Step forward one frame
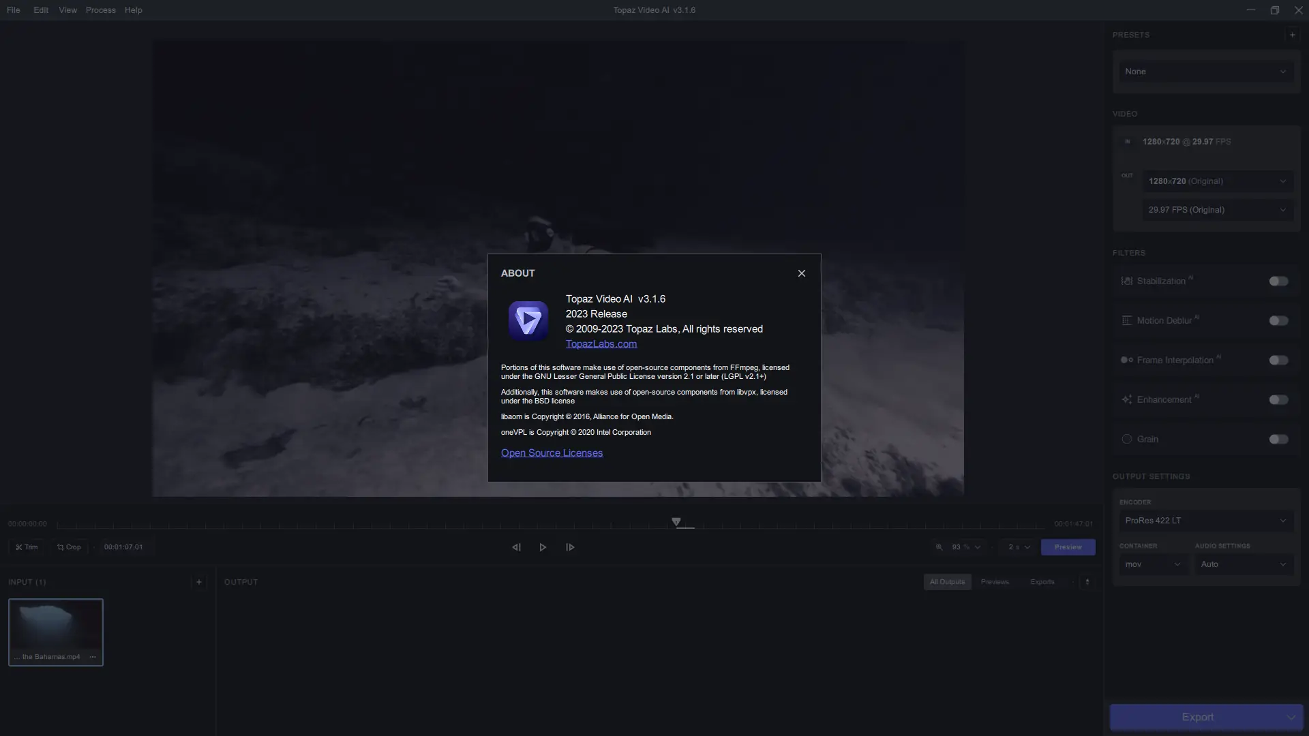The height and width of the screenshot is (736, 1309). pyautogui.click(x=570, y=547)
